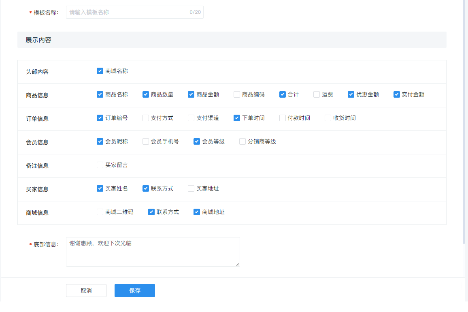Enable 支付方式 in order info

tap(146, 118)
